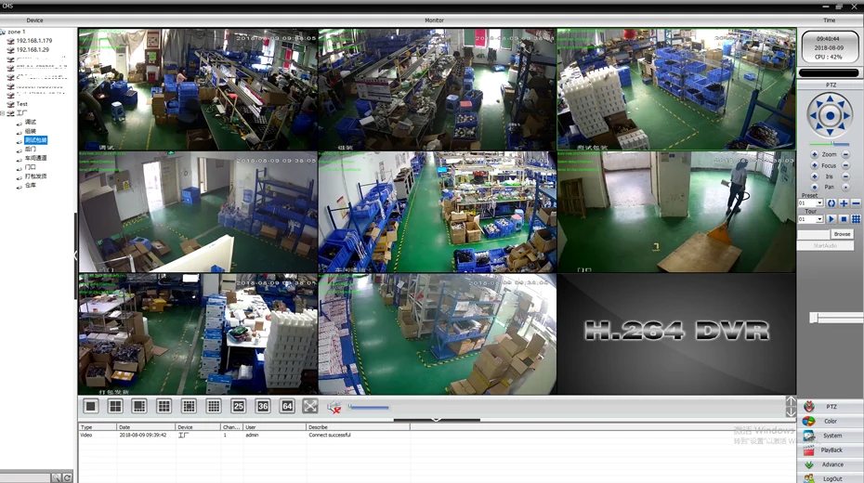The height and width of the screenshot is (483, 864).
Task: Close iris with the Iris minus button
Action: pyautogui.click(x=845, y=176)
